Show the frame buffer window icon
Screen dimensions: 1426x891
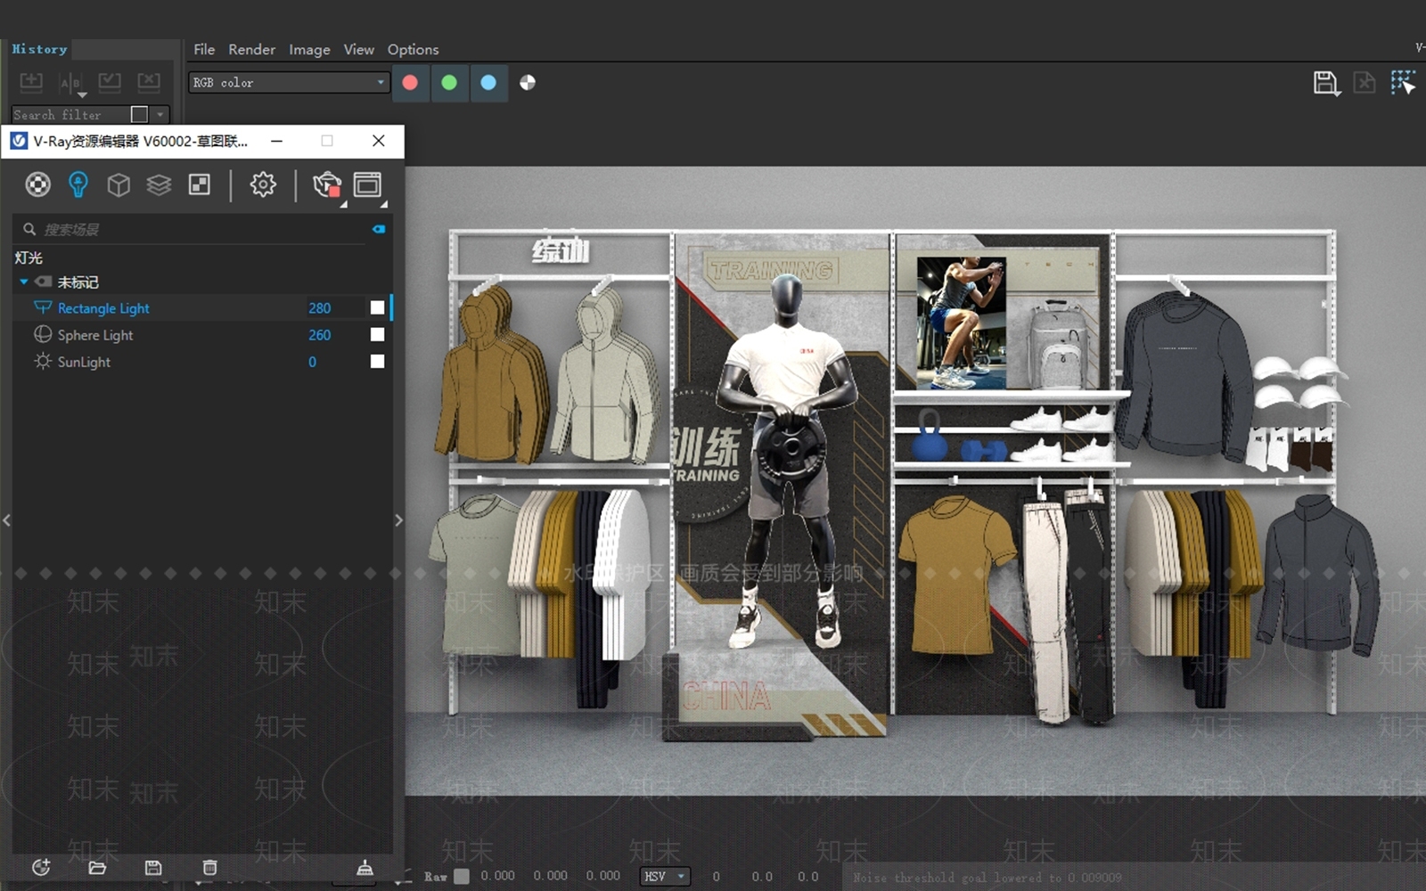point(367,184)
